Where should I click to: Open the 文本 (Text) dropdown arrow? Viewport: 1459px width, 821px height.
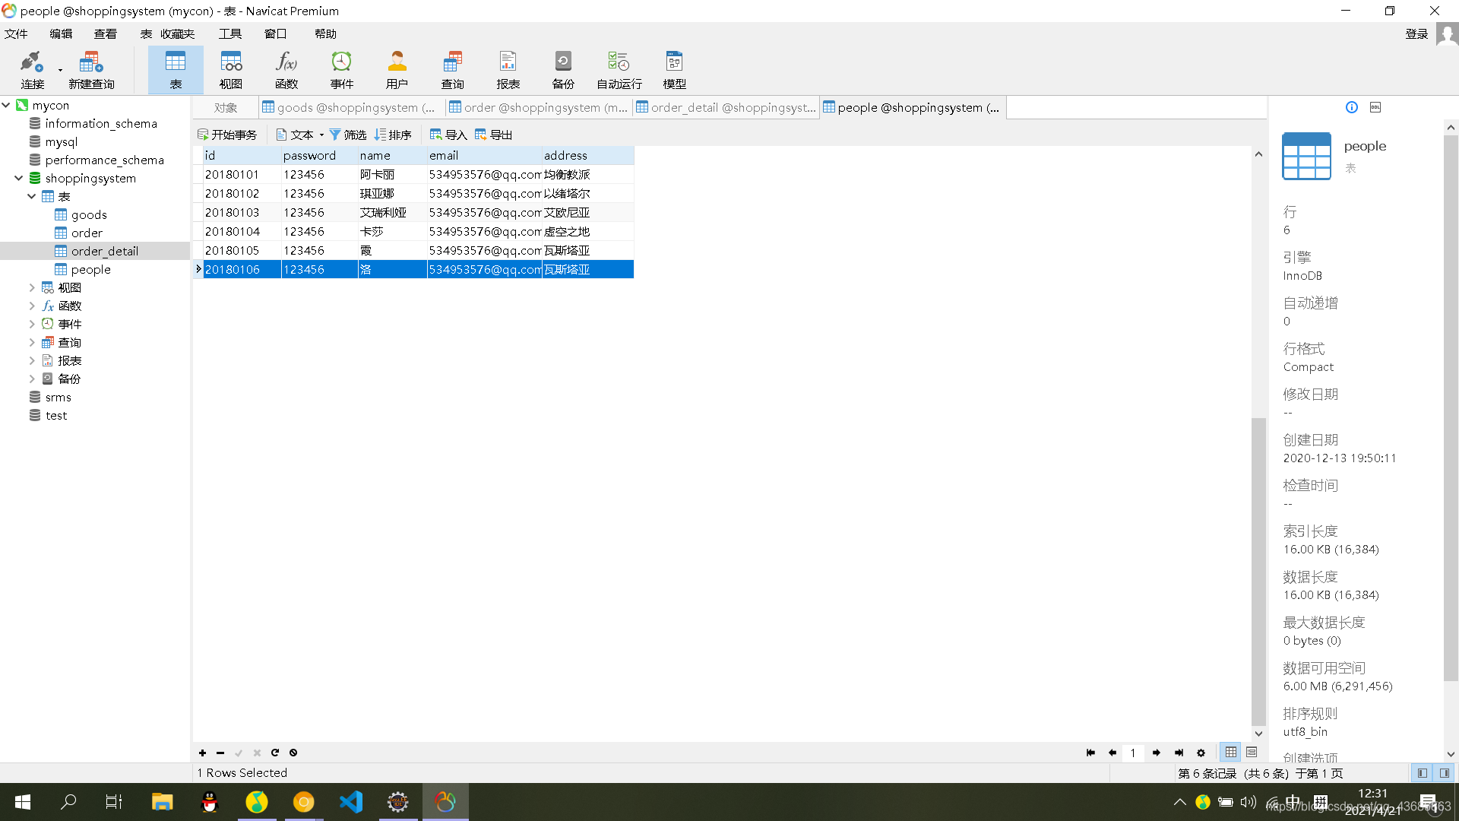(x=321, y=135)
